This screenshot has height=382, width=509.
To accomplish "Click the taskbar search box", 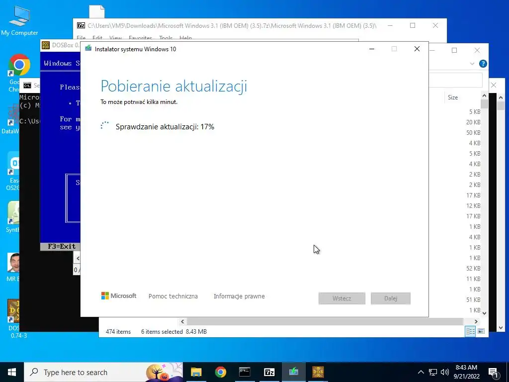I will pos(103,372).
